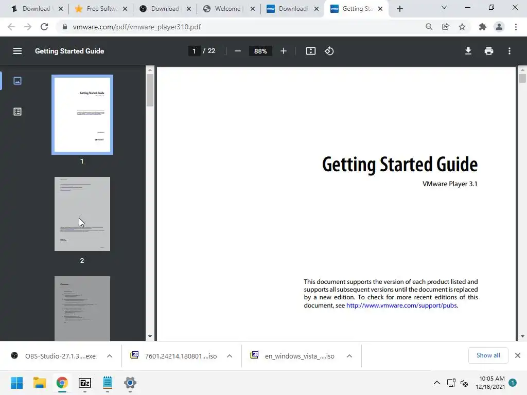
Task: Bookmark this page with star icon
Action: 462,27
